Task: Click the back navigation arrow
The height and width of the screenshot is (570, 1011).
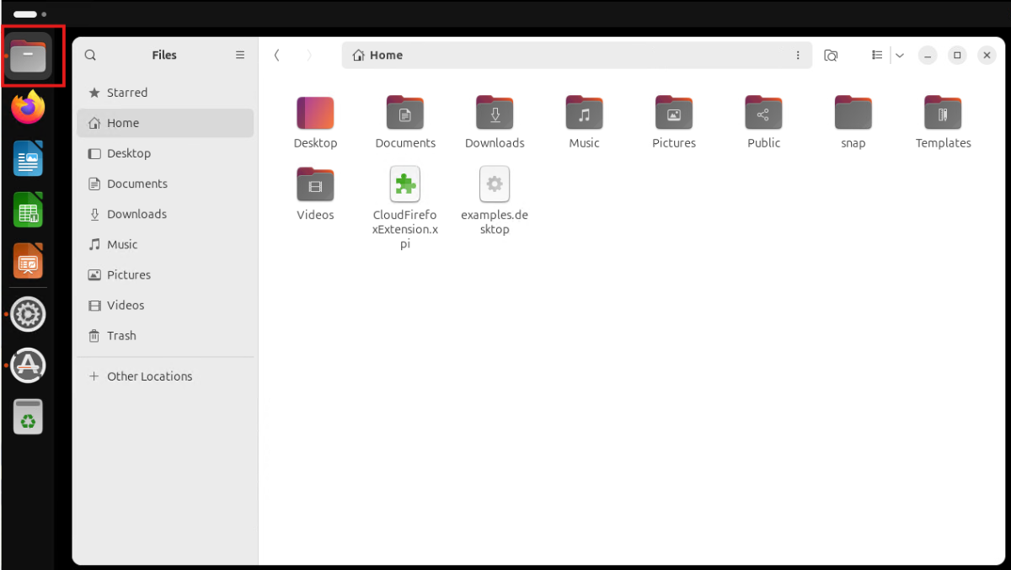Action: point(277,55)
